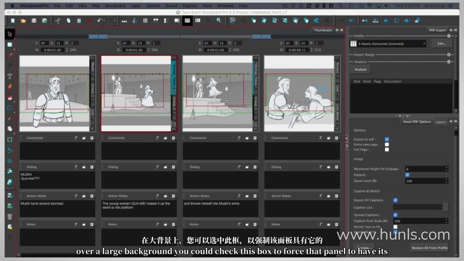Select the arrow Select tool
This screenshot has height=261, width=464.
coord(10,34)
